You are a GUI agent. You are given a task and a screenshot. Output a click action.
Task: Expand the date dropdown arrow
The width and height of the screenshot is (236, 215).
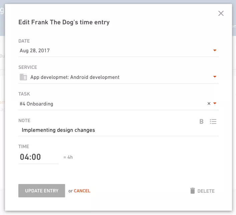215,50
